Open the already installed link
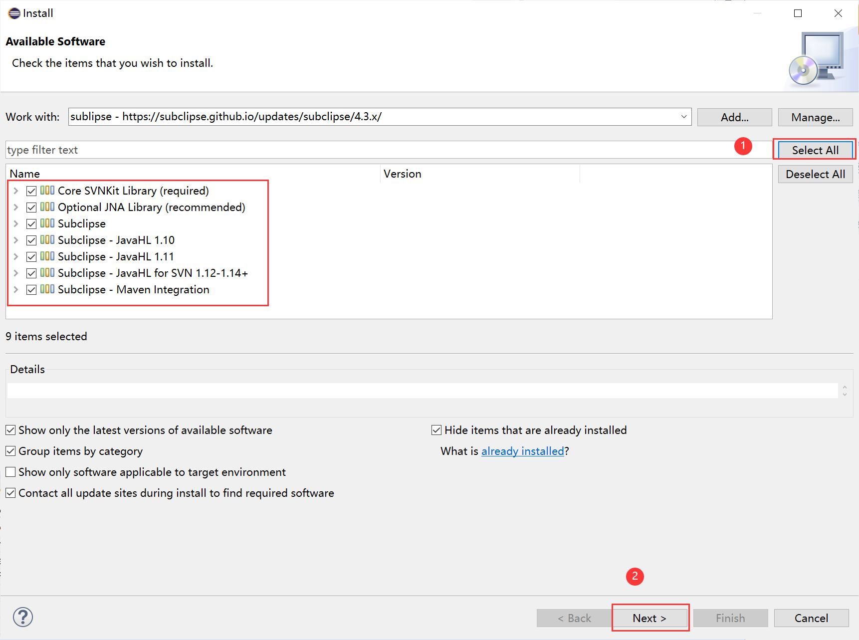 (522, 451)
